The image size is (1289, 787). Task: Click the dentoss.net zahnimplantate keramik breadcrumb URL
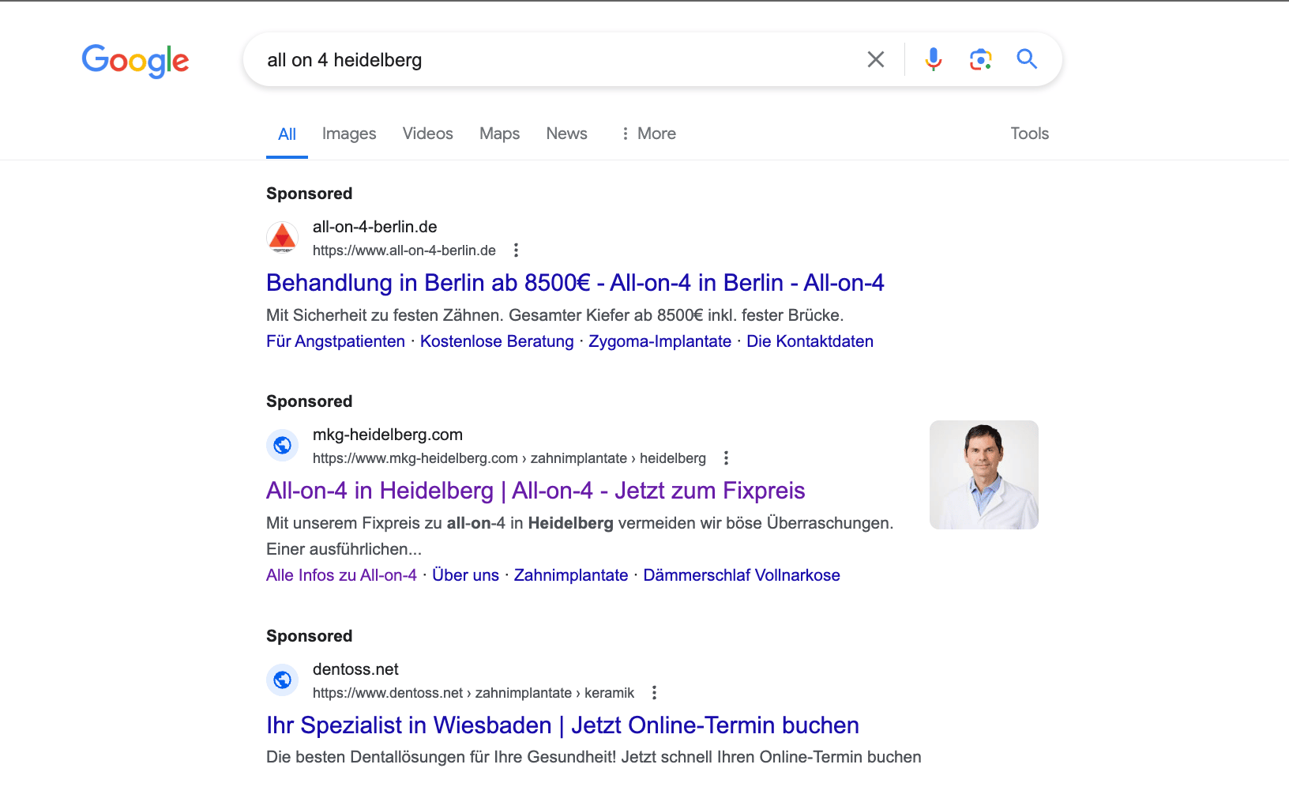[x=474, y=693]
